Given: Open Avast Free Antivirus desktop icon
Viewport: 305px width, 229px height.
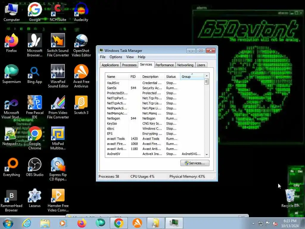Looking at the screenshot, I should 81,76.
